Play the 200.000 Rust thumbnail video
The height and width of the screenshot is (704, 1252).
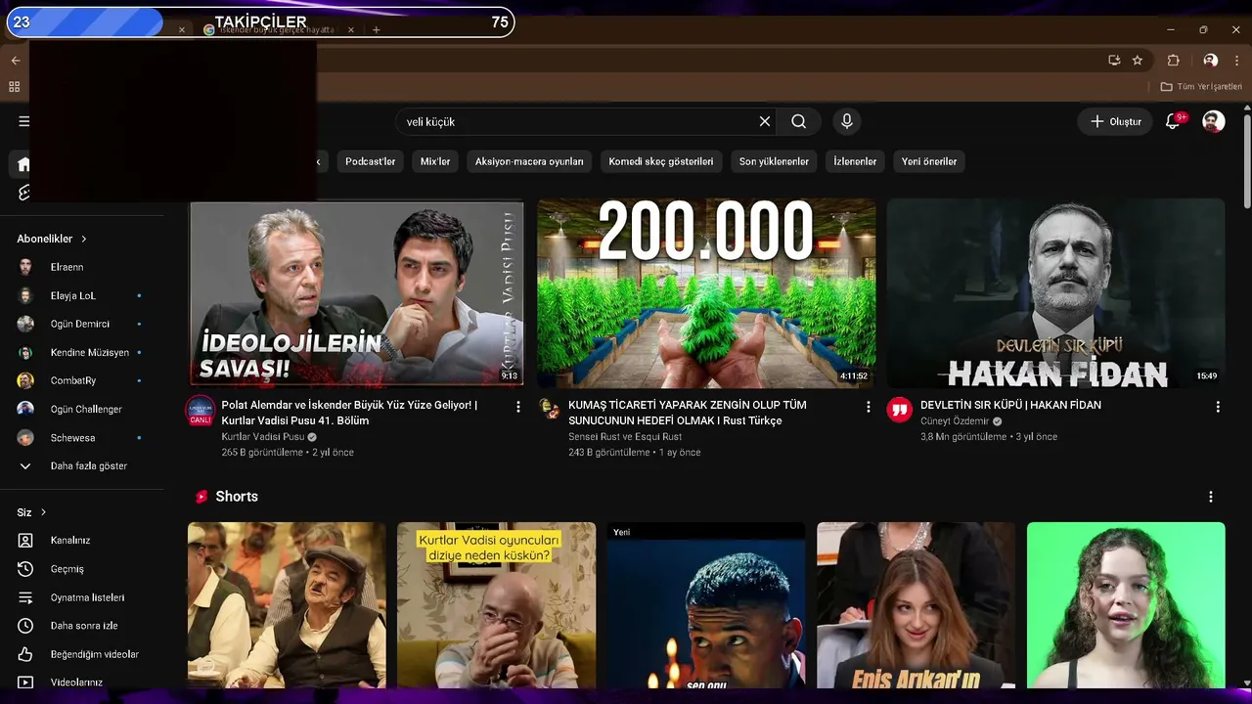click(x=706, y=293)
